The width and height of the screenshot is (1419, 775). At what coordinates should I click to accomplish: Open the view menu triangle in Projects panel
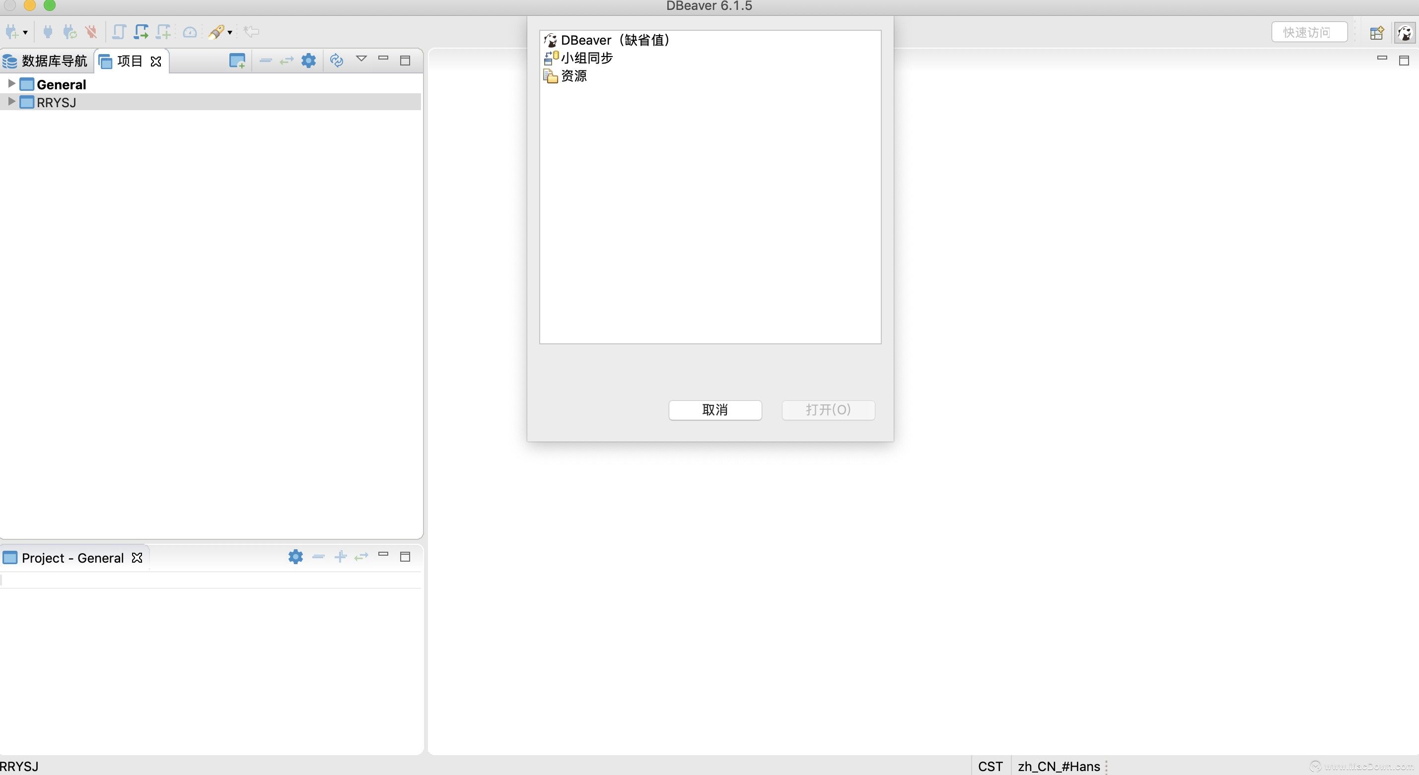coord(361,59)
